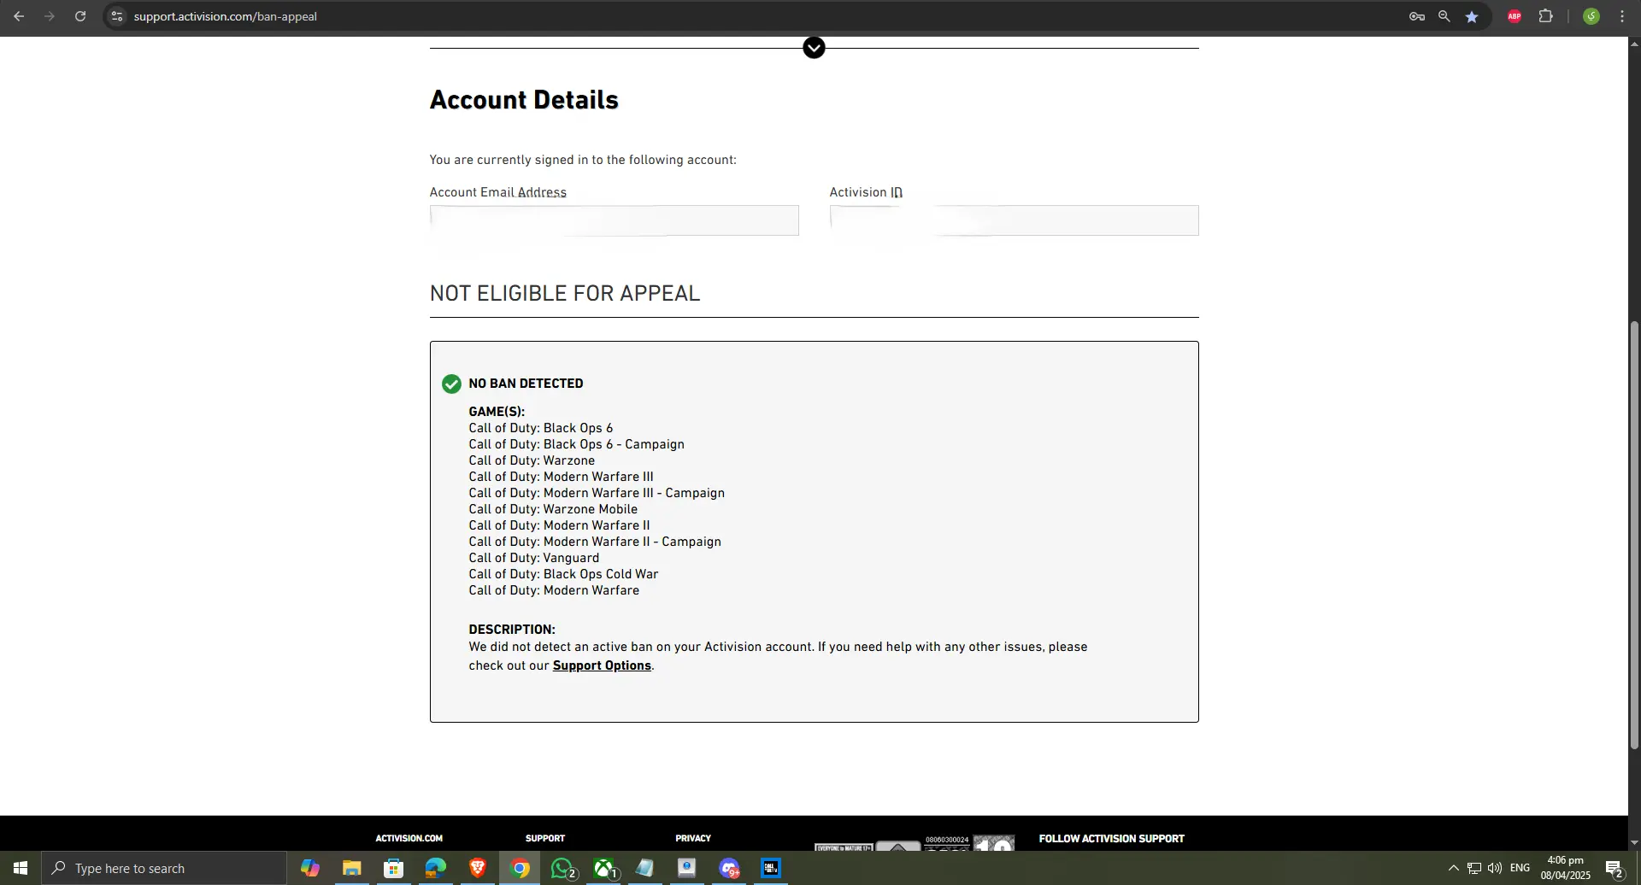
Task: Toggle the bookmark star for this page
Action: coord(1471,16)
